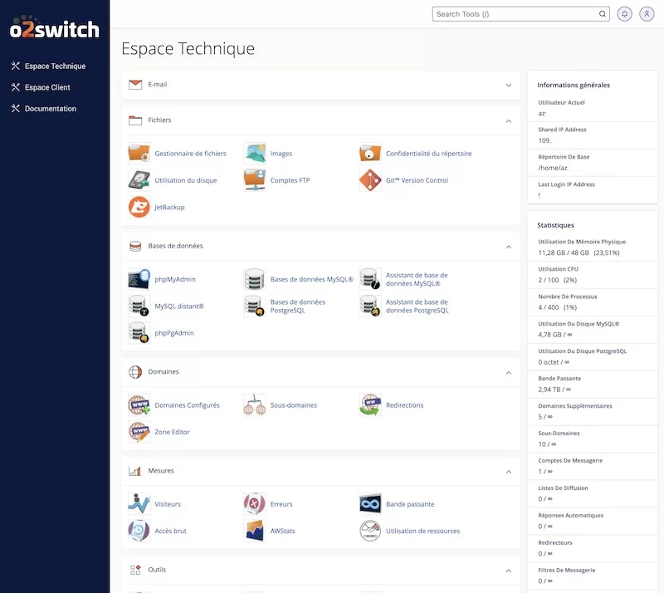Click the Zone Editor icon

pos(139,432)
